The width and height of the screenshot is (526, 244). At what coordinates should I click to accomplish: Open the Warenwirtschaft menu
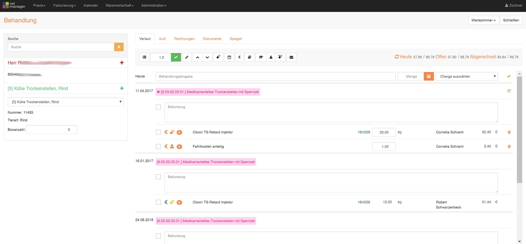click(119, 6)
